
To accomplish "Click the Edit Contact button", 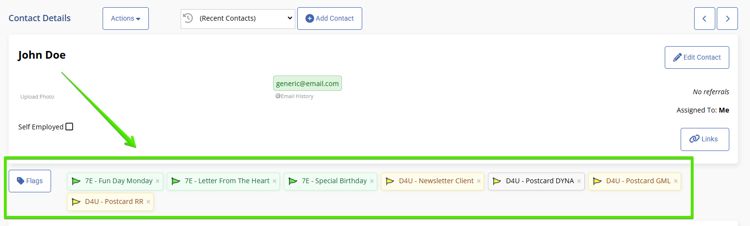I will [x=697, y=57].
